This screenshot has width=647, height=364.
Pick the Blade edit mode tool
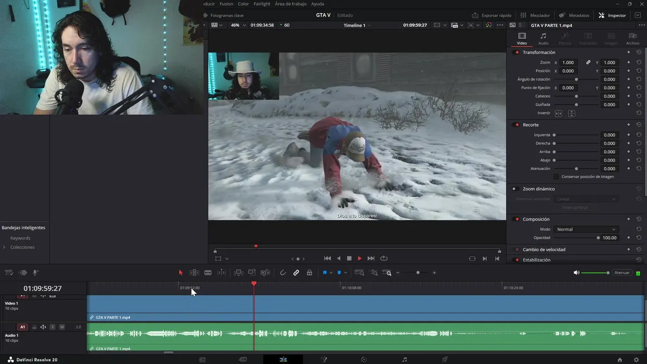tap(208, 272)
